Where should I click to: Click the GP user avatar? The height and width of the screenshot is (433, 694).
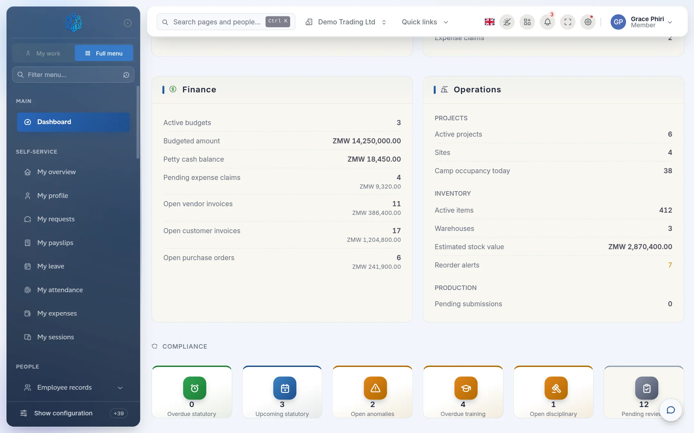(x=618, y=22)
